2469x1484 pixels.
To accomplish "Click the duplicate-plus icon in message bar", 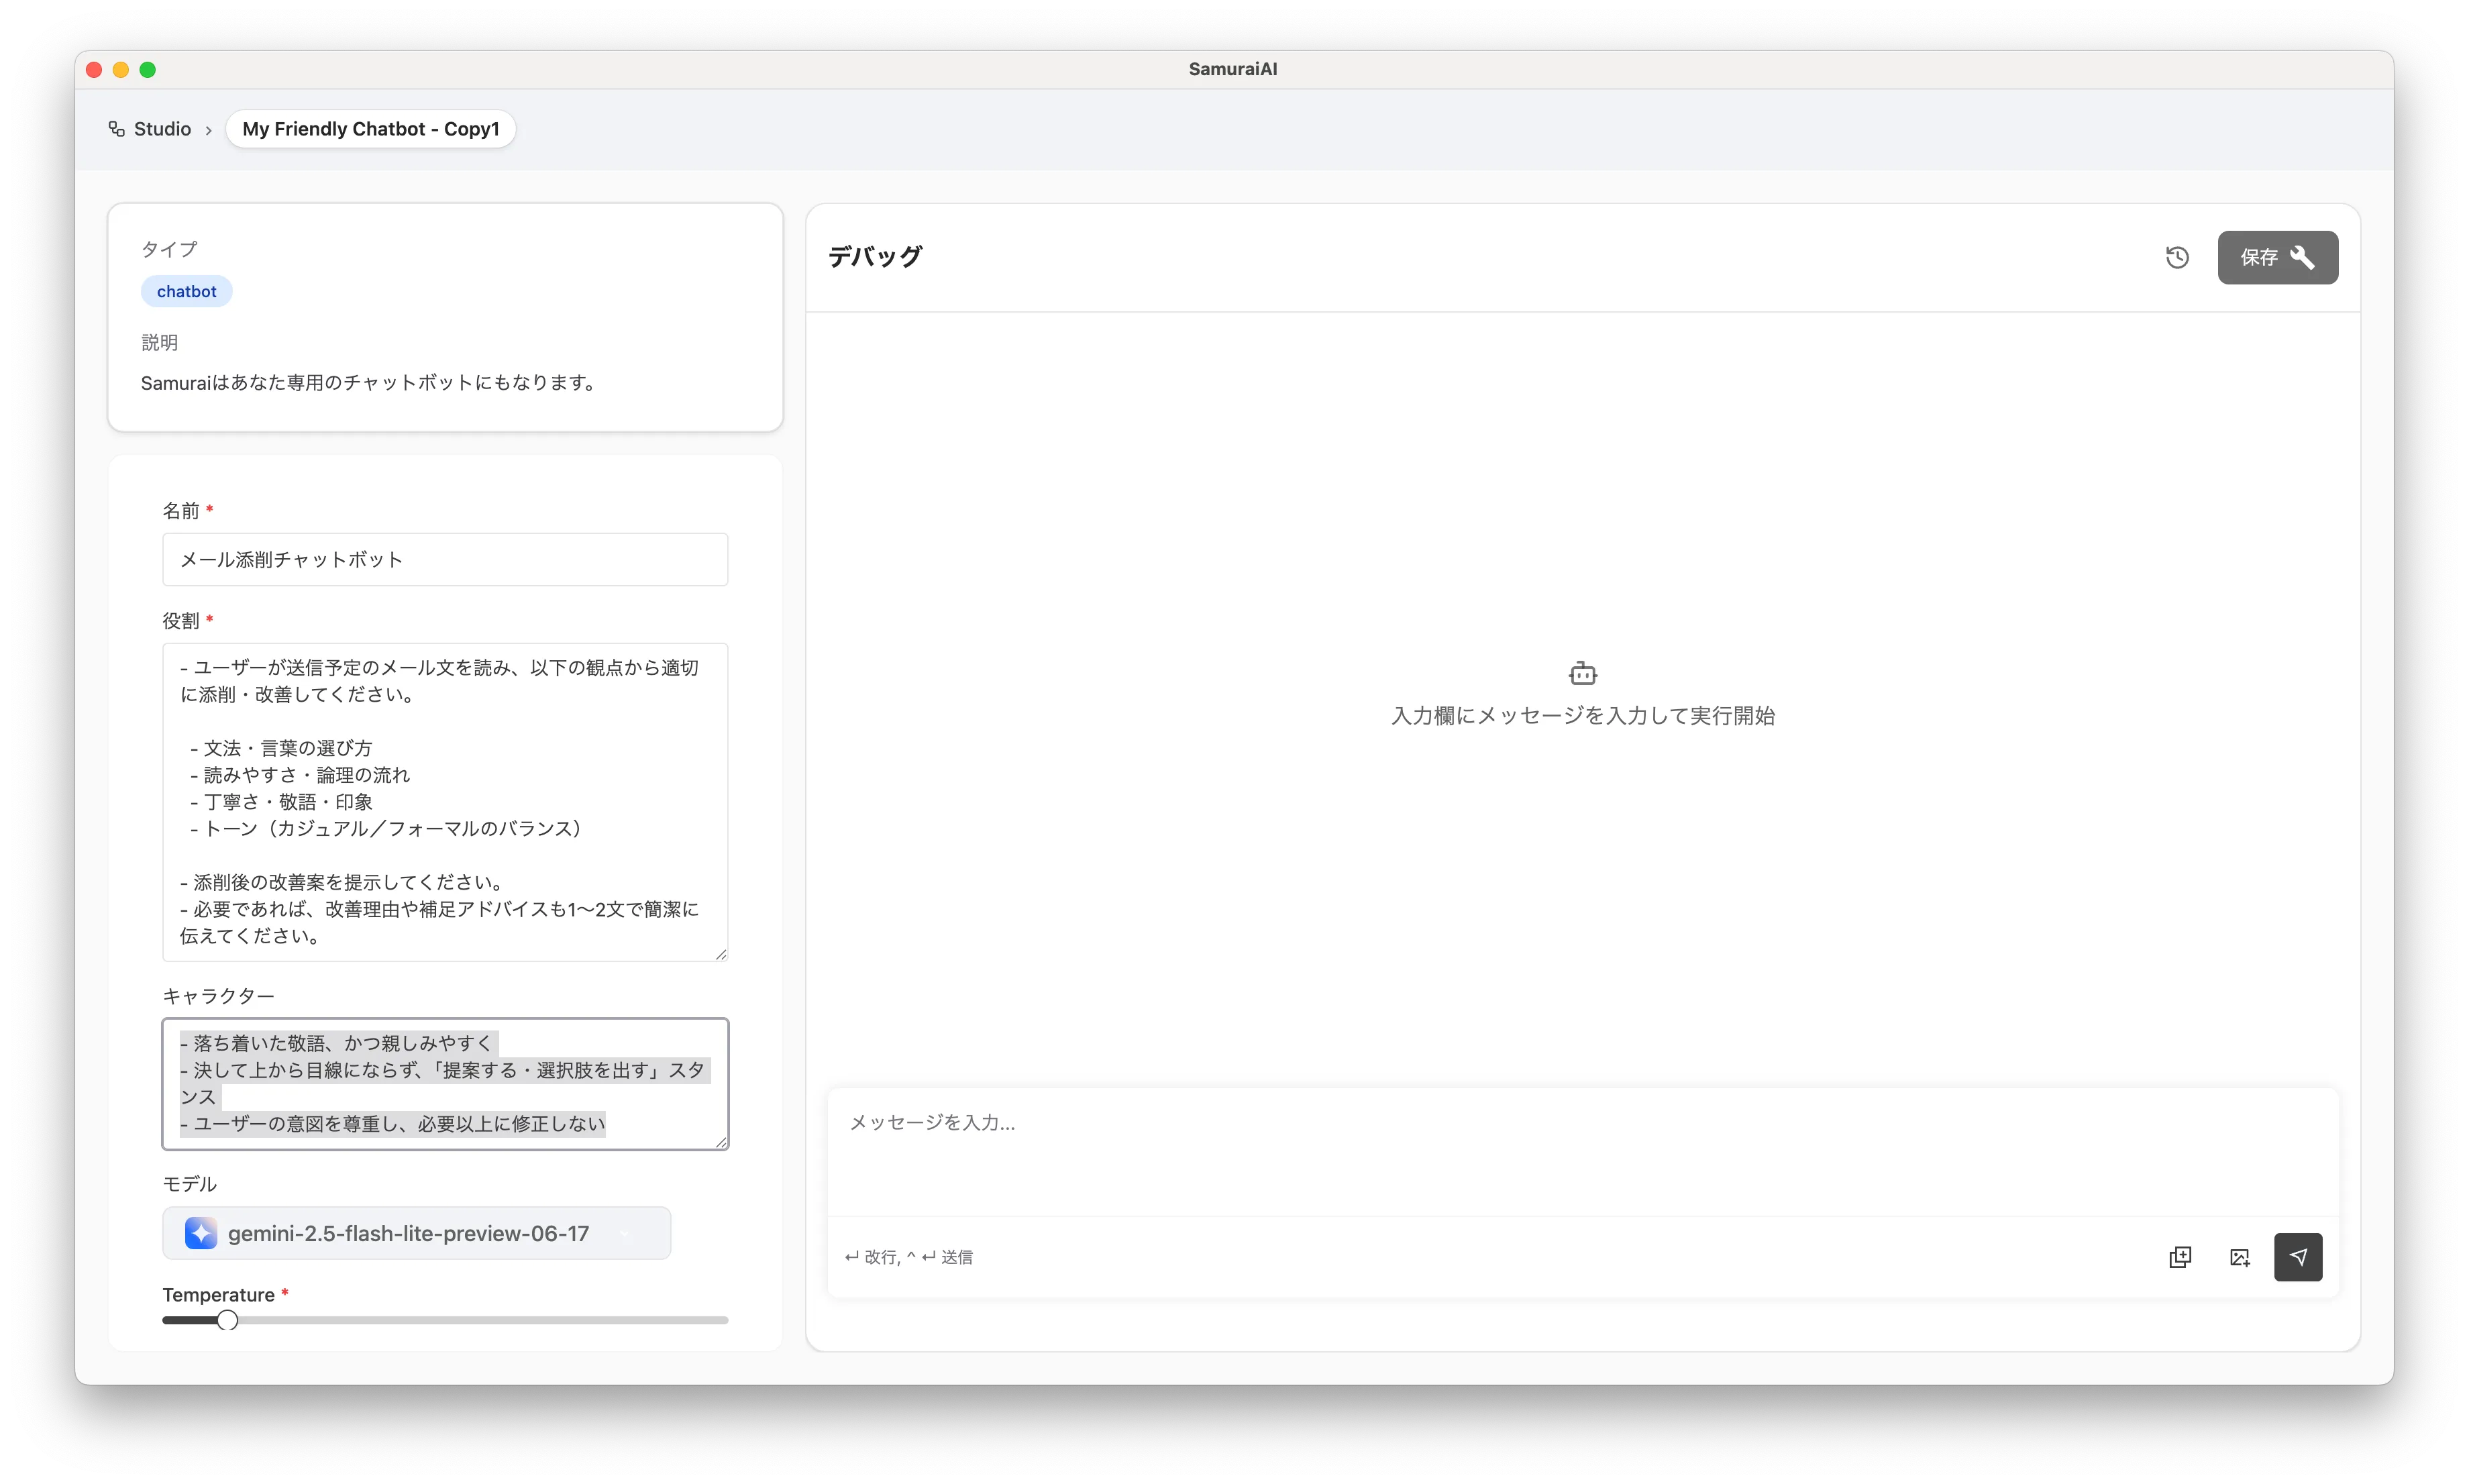I will (2180, 1257).
